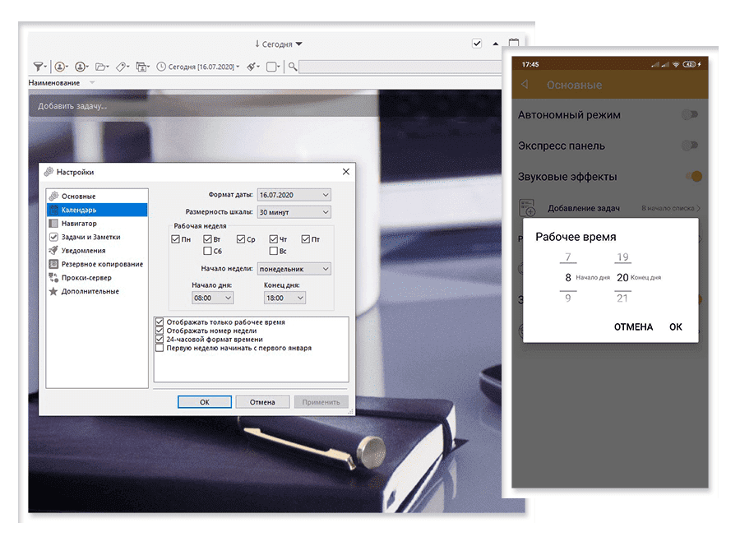
Task: Toggle the Чт workday checkbox
Action: pyautogui.click(x=273, y=239)
